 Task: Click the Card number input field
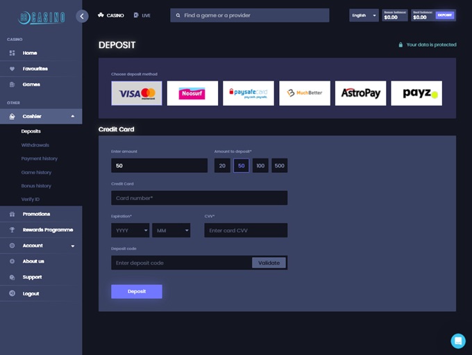click(199, 198)
